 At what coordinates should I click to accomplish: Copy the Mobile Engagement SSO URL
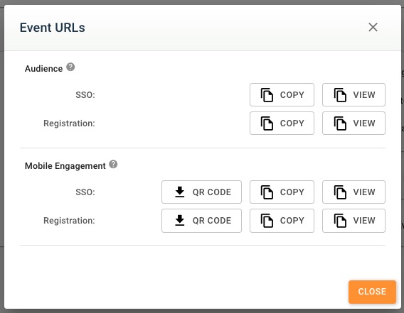pos(282,192)
